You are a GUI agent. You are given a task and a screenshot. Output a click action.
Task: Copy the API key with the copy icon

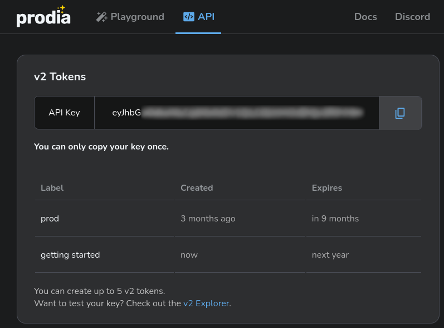tap(400, 113)
